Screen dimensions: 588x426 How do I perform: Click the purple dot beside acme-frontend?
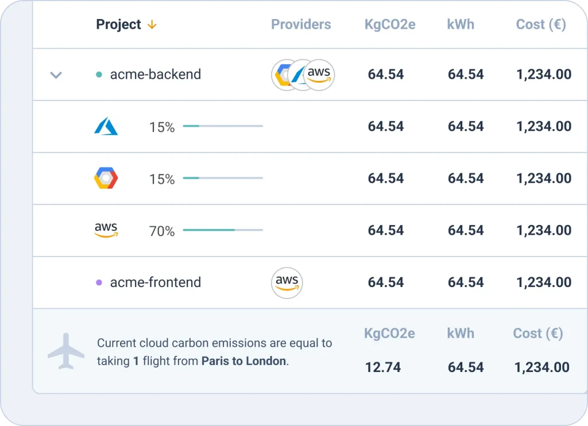[99, 282]
